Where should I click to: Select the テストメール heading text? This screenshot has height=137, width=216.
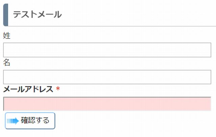click(x=37, y=15)
